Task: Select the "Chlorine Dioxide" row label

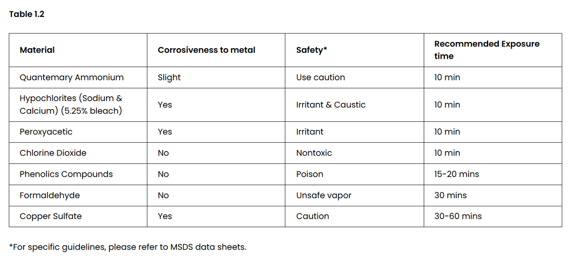Action: tap(53, 153)
